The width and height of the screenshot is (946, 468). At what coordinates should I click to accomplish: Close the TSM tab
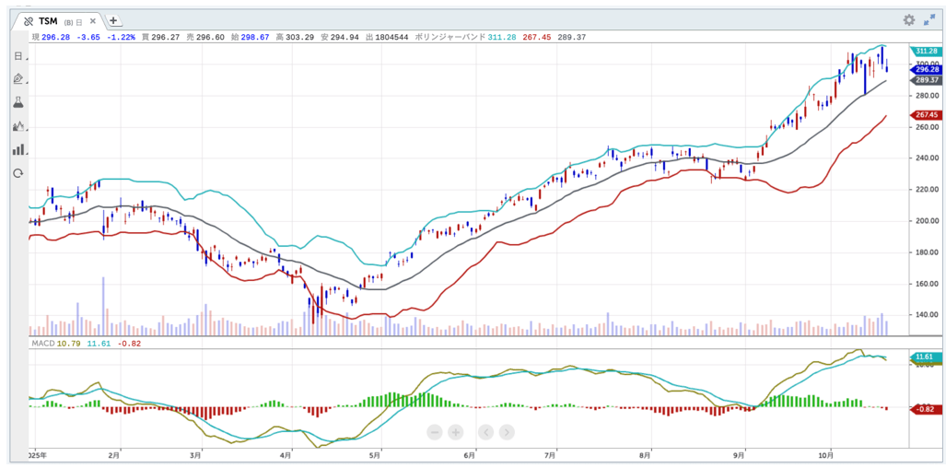(x=94, y=20)
